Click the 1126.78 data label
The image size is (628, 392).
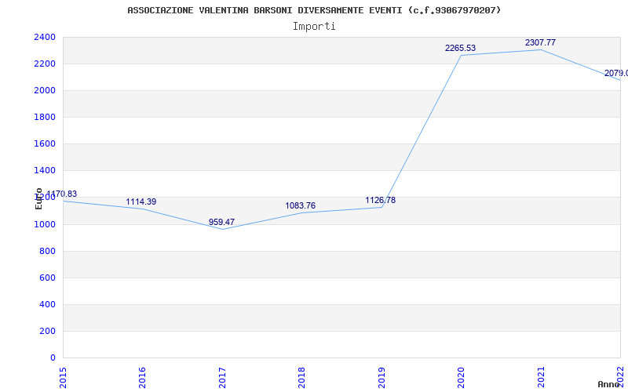tap(381, 201)
